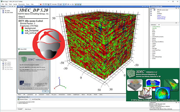Image resolution: width=180 pixels, height=112 pixels.
Task: Toggle visibility of DFN dfn name Label
Action: pos(151,10)
